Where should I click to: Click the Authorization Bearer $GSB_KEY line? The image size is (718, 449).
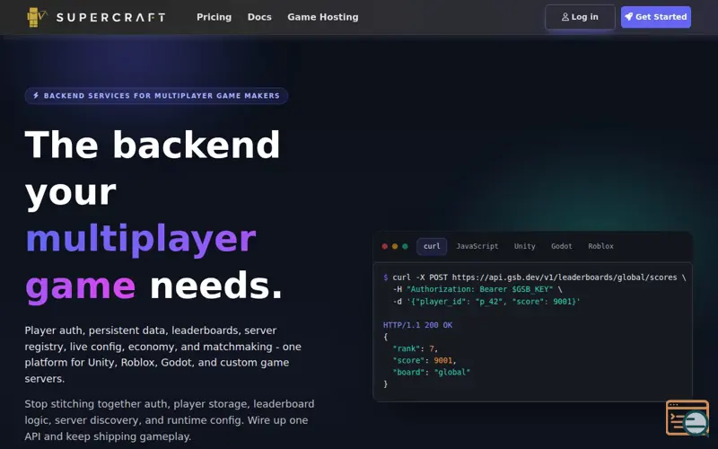pyautogui.click(x=477, y=289)
